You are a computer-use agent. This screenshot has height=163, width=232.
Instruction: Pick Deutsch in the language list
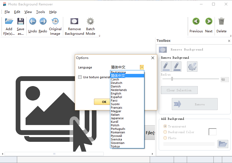117,83
